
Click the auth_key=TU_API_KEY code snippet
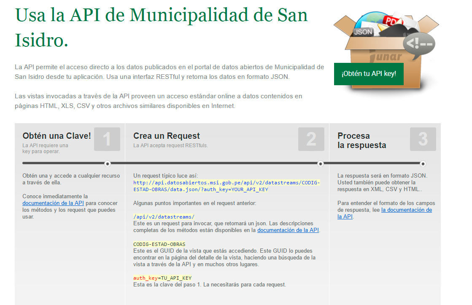click(162, 278)
